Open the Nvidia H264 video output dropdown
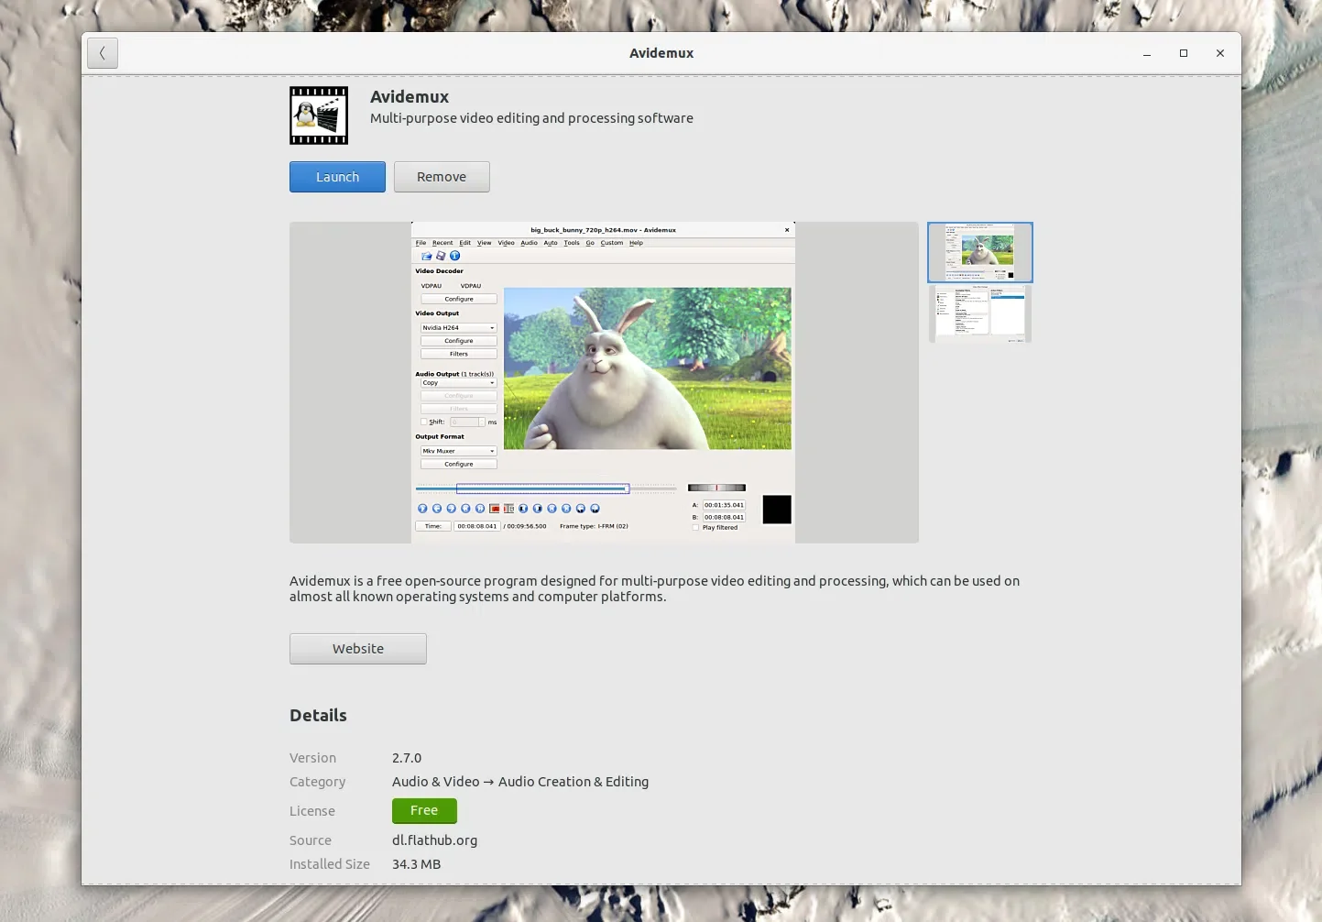Image resolution: width=1322 pixels, height=922 pixels. pyautogui.click(x=457, y=327)
